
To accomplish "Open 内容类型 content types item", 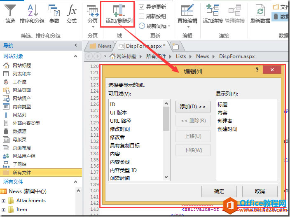I will click(22, 107).
